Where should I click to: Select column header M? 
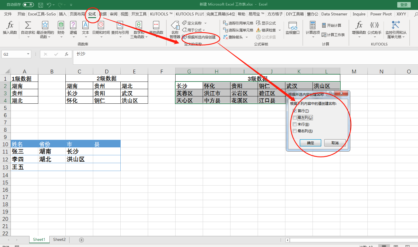click(354, 71)
